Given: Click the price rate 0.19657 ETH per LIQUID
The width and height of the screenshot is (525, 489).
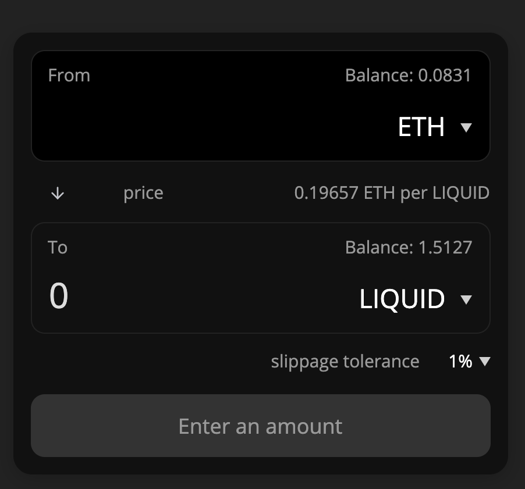Looking at the screenshot, I should coord(392,193).
